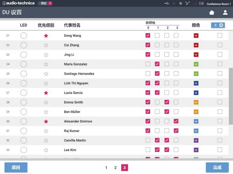The width and height of the screenshot is (233, 174).
Task: Open color dropdown for Dong Wang
Action: click(x=196, y=36)
